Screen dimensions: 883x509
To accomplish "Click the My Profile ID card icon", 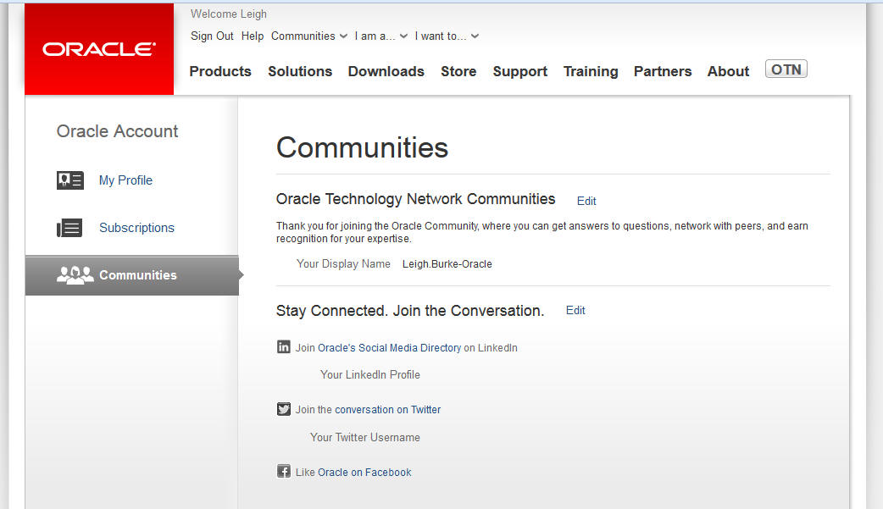I will pyautogui.click(x=69, y=180).
